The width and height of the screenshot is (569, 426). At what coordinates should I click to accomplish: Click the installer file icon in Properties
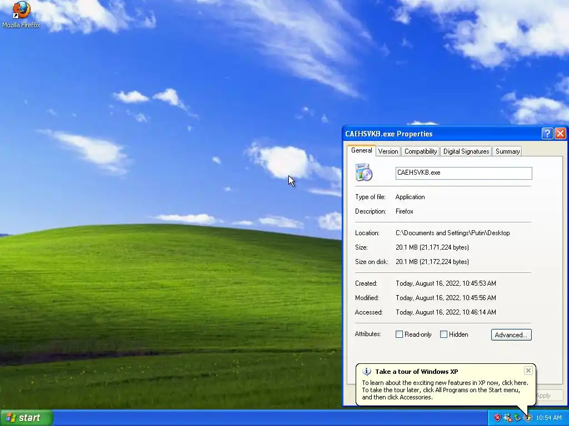point(363,173)
